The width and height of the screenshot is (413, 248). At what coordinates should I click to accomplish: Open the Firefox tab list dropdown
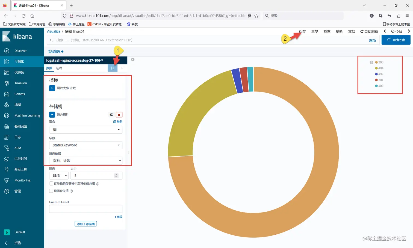click(x=364, y=5)
